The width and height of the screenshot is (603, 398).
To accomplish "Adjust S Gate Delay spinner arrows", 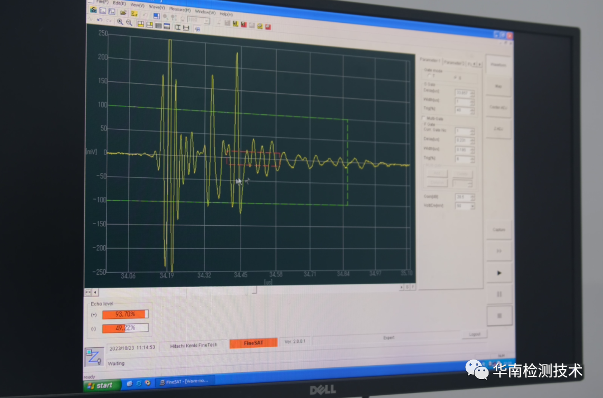I will pos(472,93).
